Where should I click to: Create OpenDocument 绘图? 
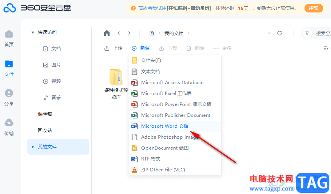(175, 148)
